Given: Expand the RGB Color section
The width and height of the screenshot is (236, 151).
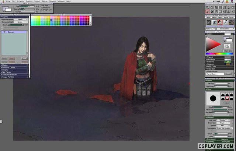Looking at the screenshot, I should click(206, 66).
